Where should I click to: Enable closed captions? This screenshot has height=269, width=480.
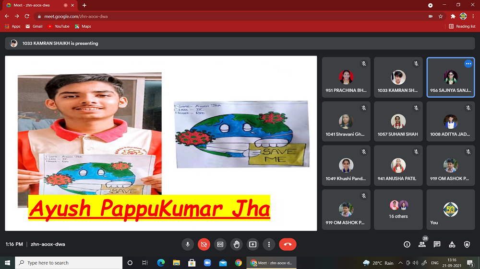pyautogui.click(x=220, y=244)
